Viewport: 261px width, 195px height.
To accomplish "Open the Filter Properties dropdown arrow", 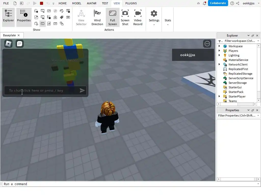I will (258, 116).
